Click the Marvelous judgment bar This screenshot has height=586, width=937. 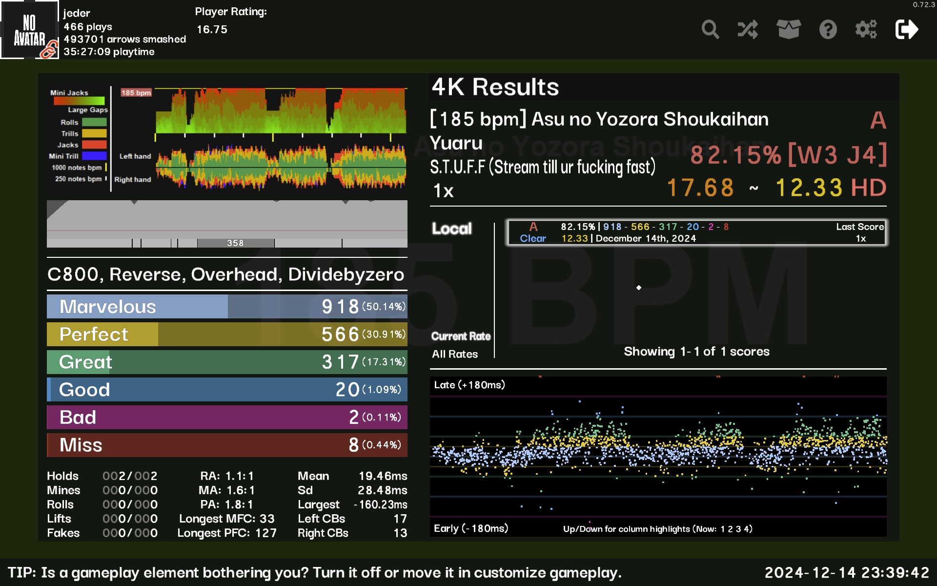pos(227,307)
